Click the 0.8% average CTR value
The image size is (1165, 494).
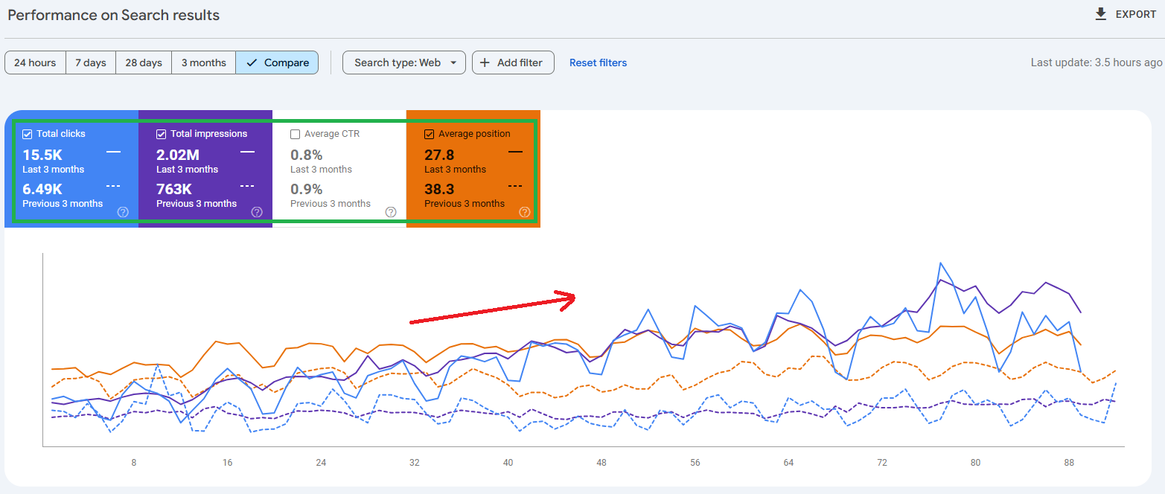point(307,155)
